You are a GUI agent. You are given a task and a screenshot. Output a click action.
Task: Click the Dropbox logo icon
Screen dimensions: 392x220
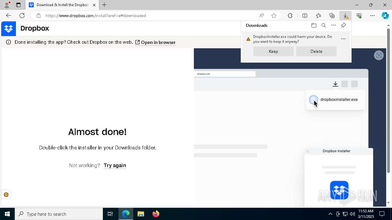pos(9,29)
